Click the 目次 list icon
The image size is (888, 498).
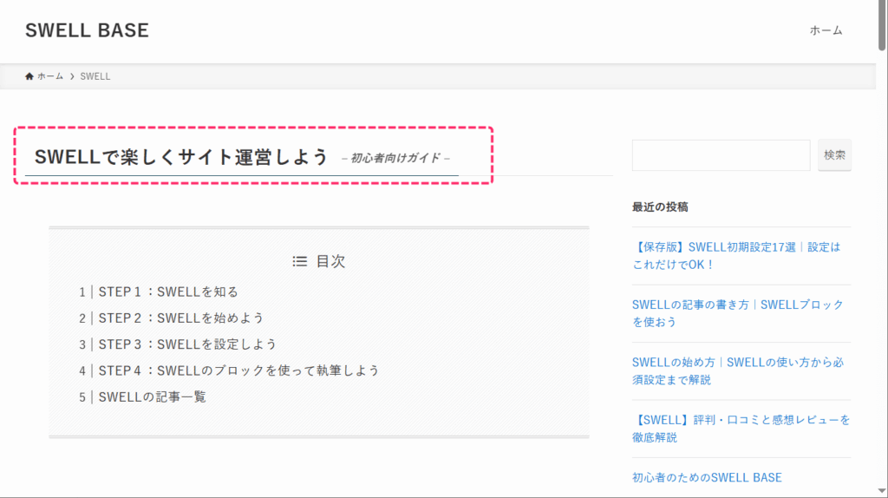click(x=299, y=261)
